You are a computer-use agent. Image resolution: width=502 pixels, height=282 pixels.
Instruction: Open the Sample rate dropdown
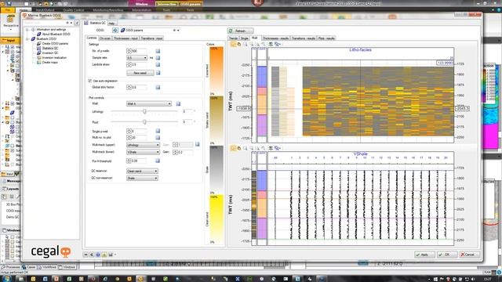point(136,58)
